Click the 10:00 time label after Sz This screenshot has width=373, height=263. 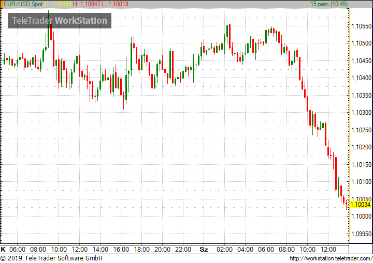tap(307, 250)
